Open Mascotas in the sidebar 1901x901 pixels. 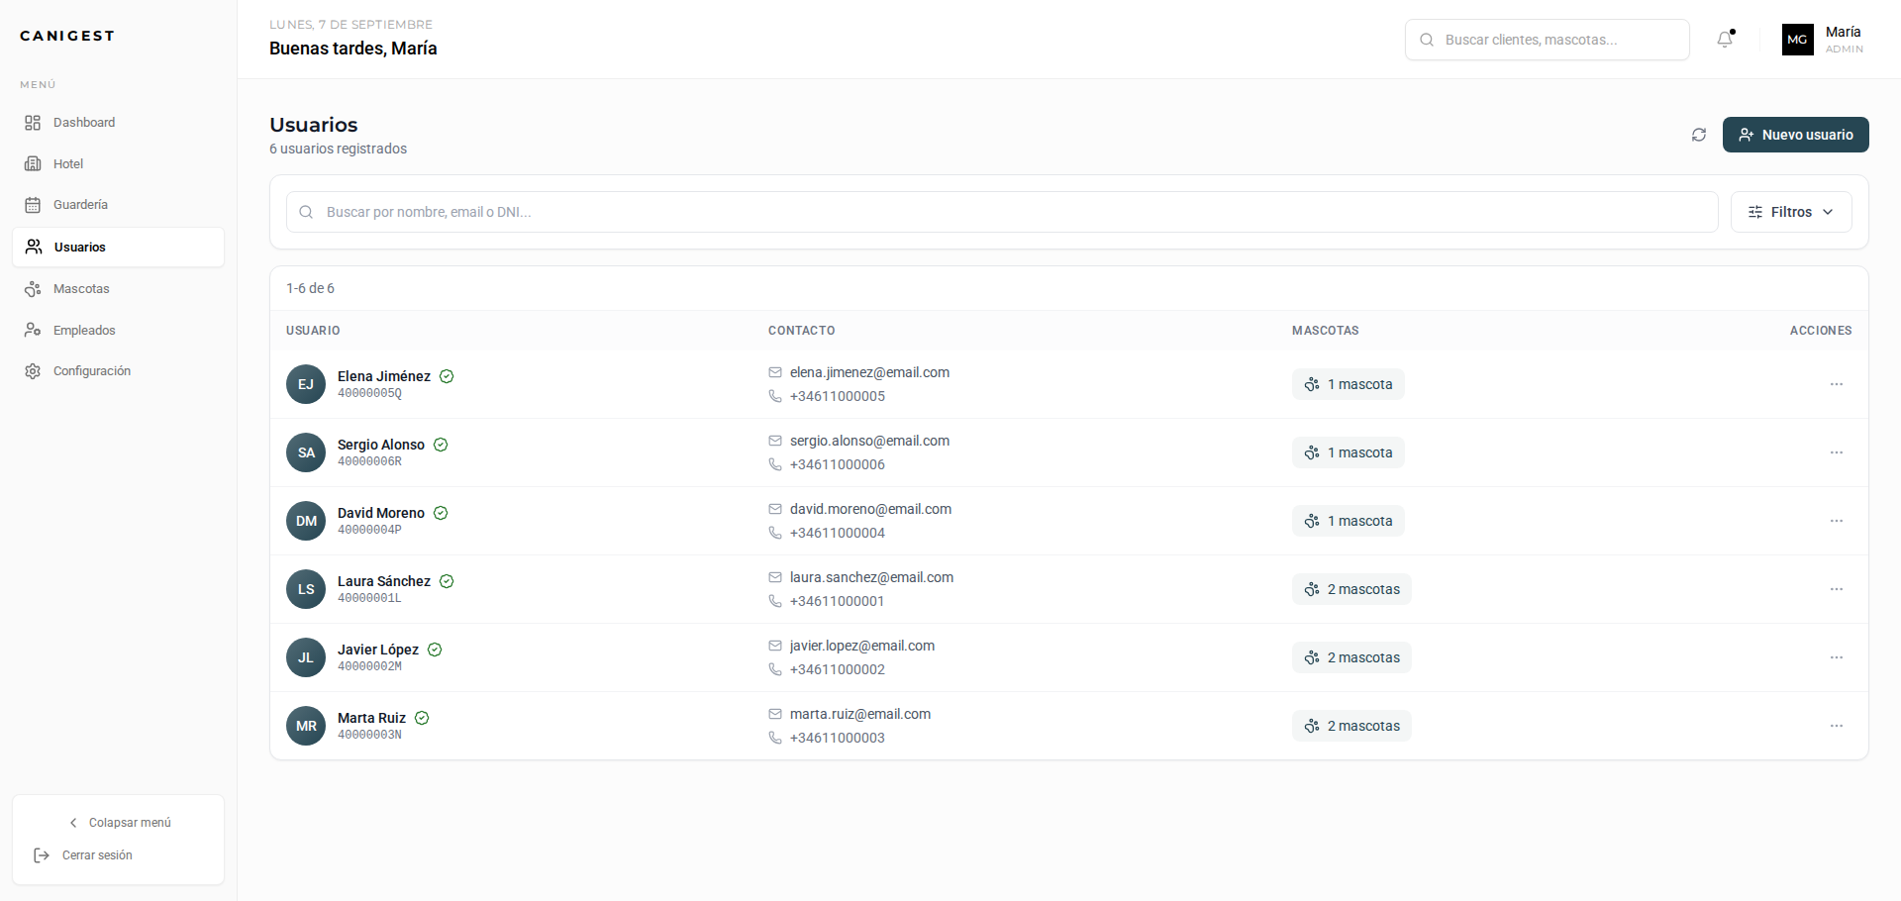(x=118, y=289)
